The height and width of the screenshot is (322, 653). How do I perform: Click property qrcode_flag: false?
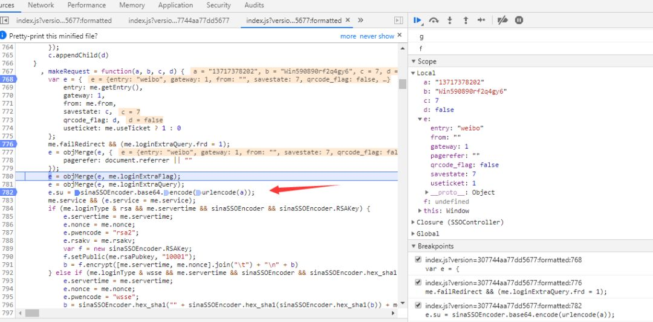click(x=464, y=165)
